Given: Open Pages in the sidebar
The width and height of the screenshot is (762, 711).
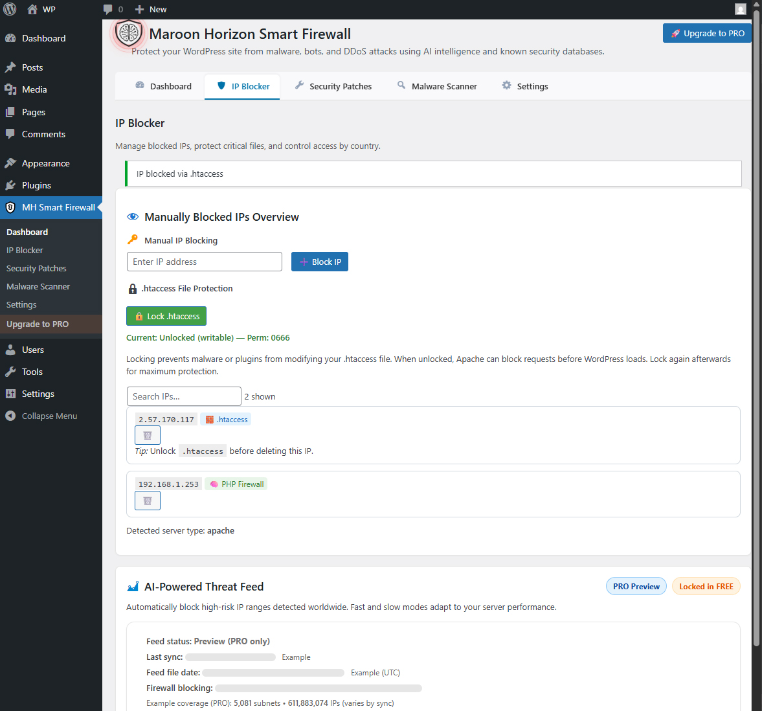Looking at the screenshot, I should click(51, 112).
